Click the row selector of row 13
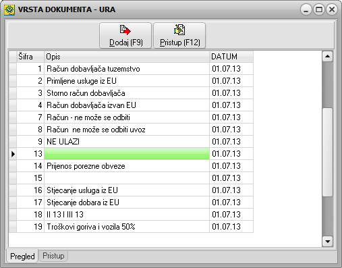 pyautogui.click(x=13, y=154)
